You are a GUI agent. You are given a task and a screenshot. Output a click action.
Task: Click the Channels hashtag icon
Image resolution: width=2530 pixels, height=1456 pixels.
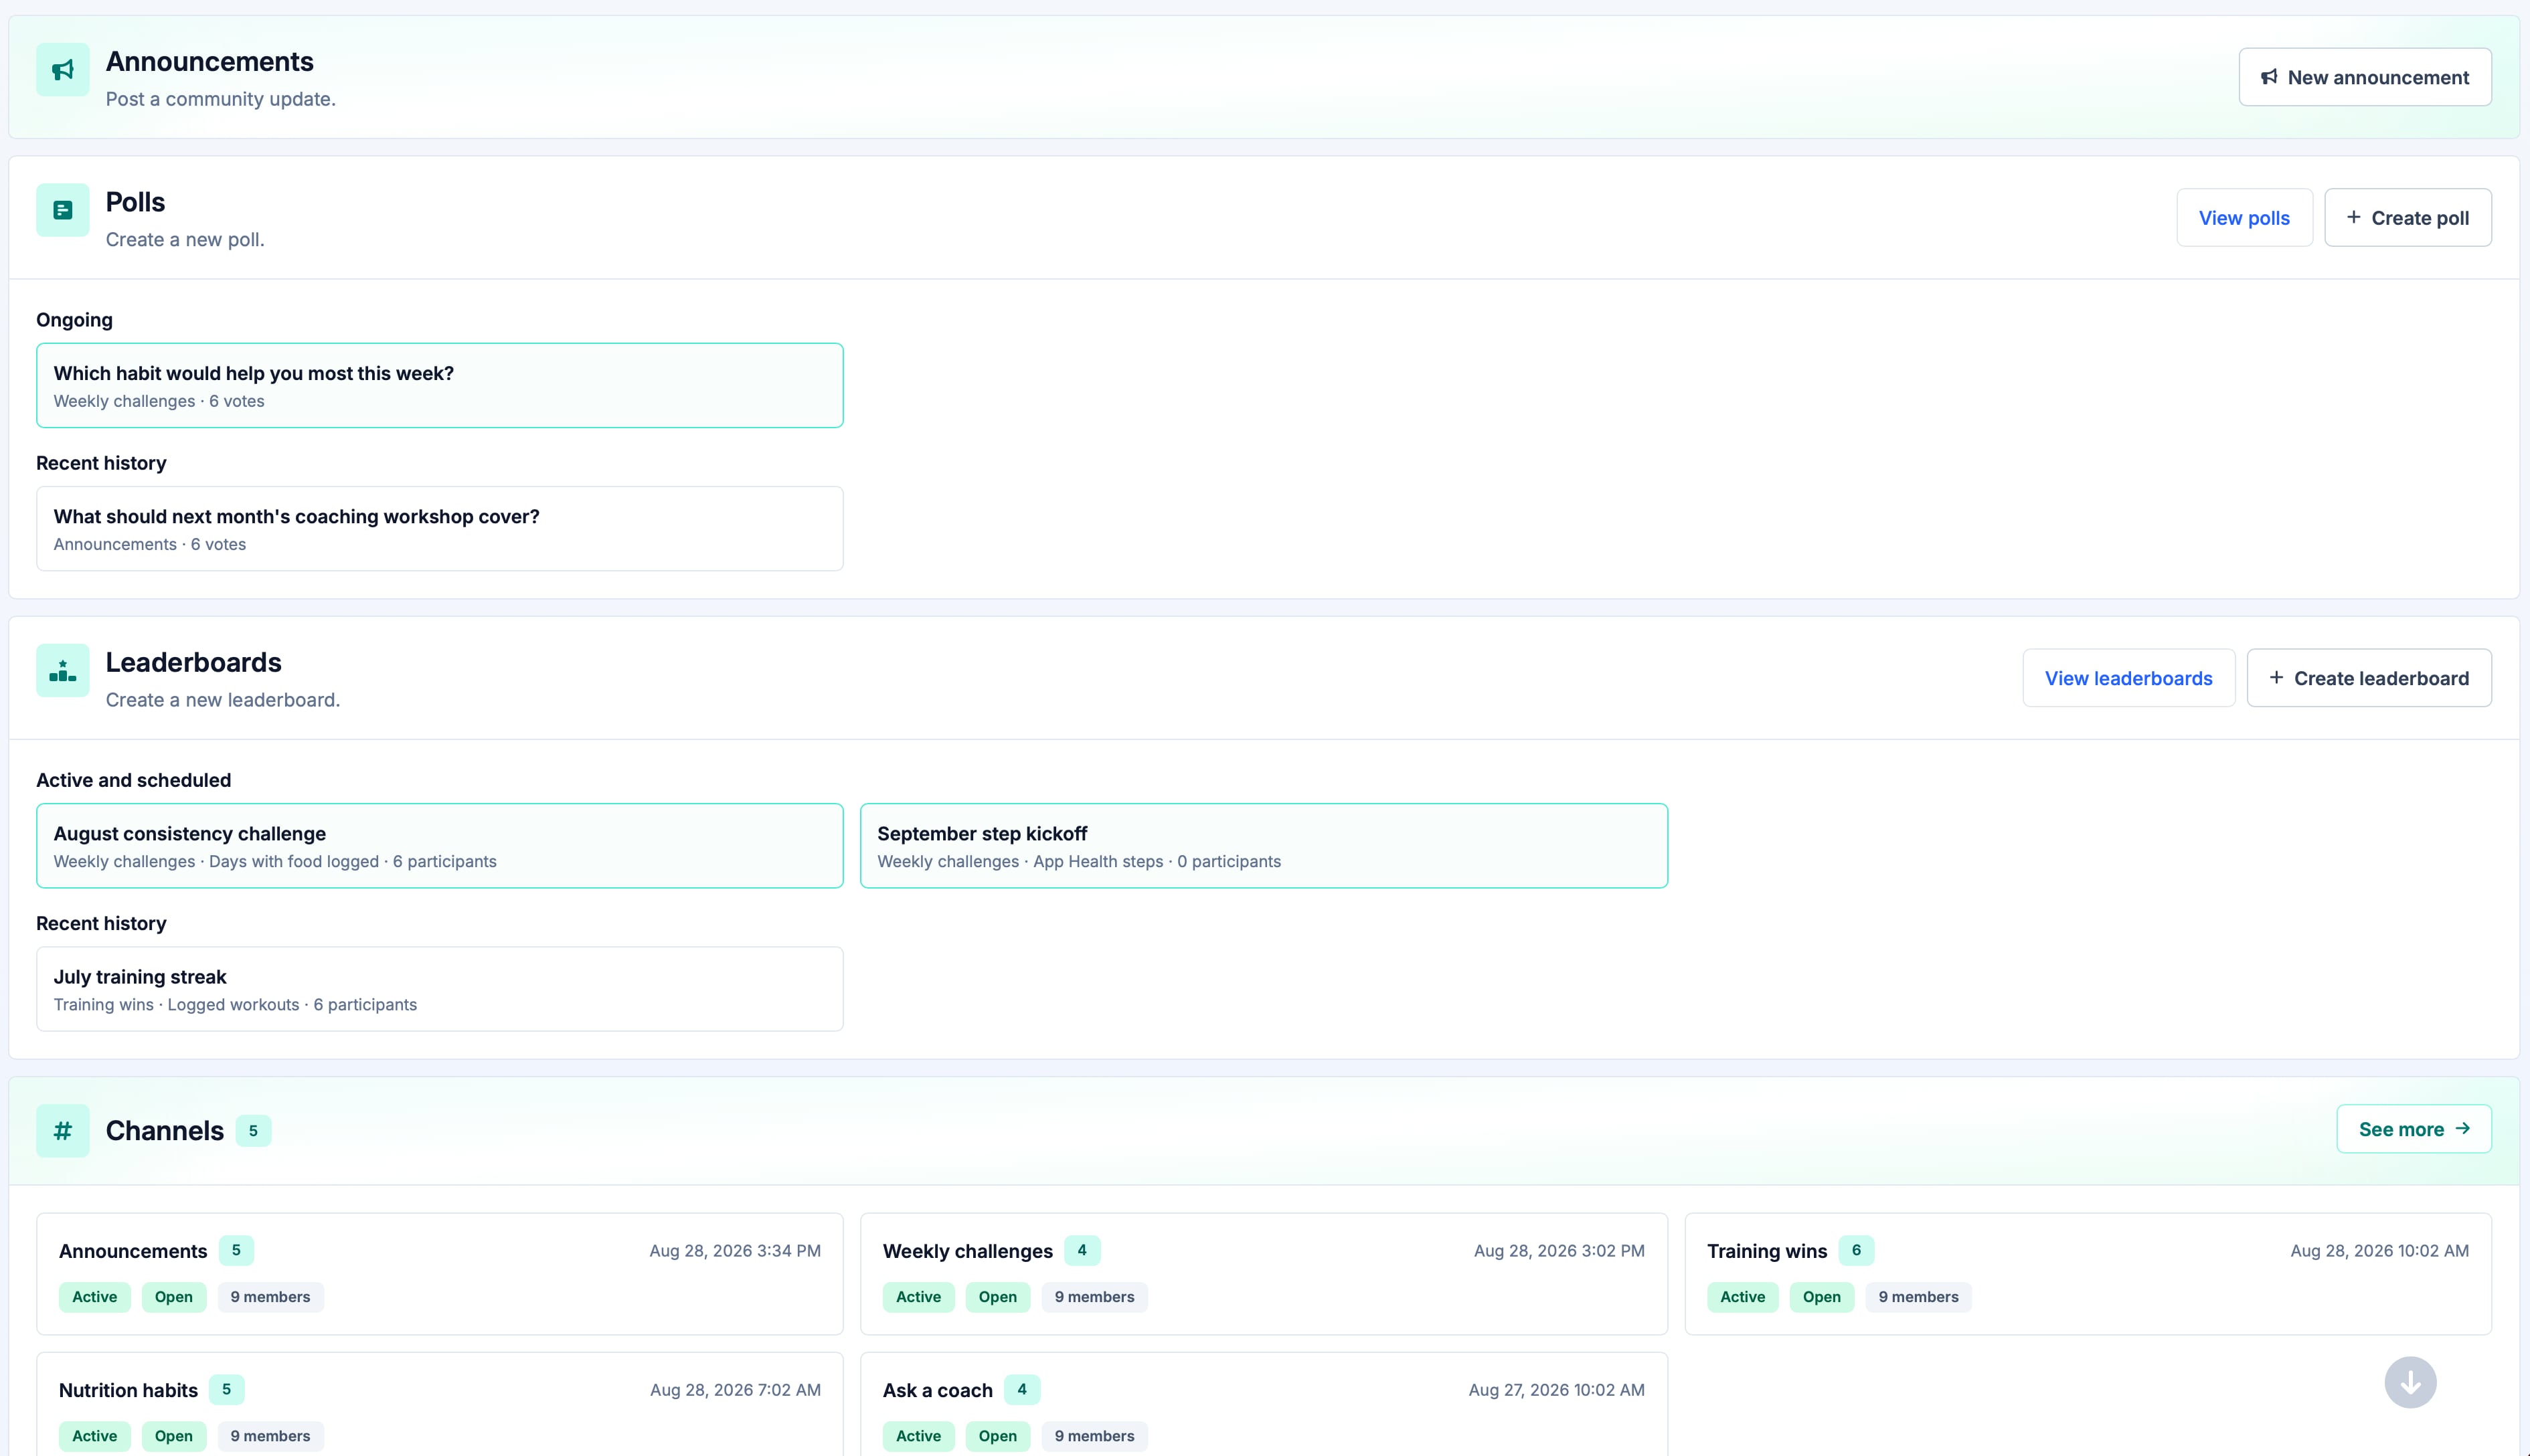(x=62, y=1131)
